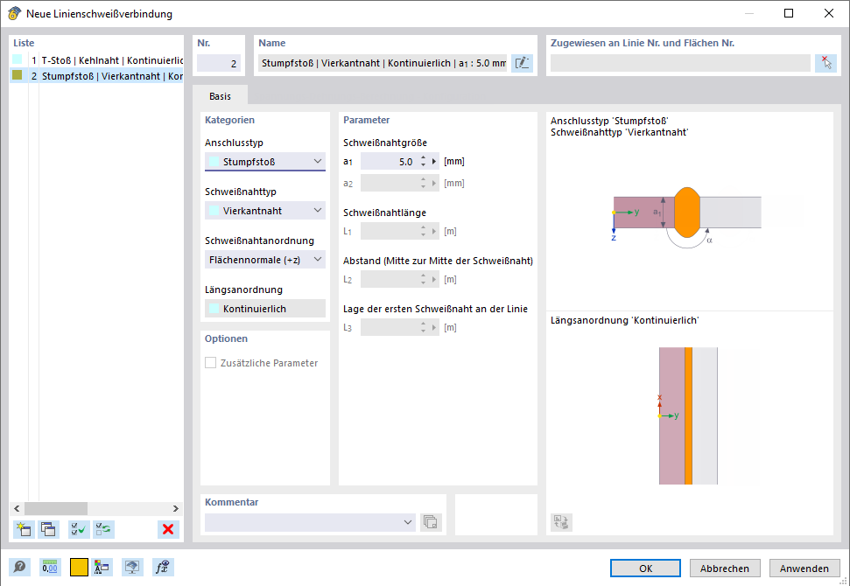Click the copy item icon below the list
The image size is (850, 586).
48,529
